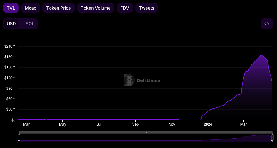Toggle the Tweets overlay
277x148 pixels.
[x=147, y=8]
